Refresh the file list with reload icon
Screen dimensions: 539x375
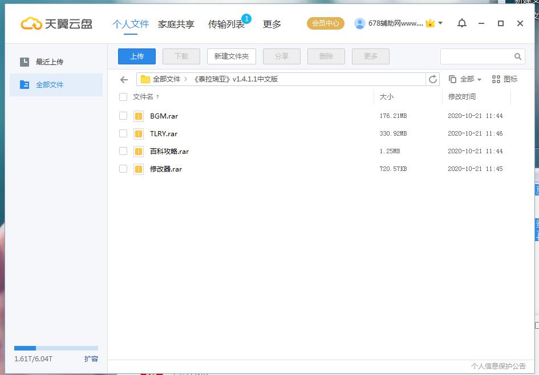(x=433, y=79)
